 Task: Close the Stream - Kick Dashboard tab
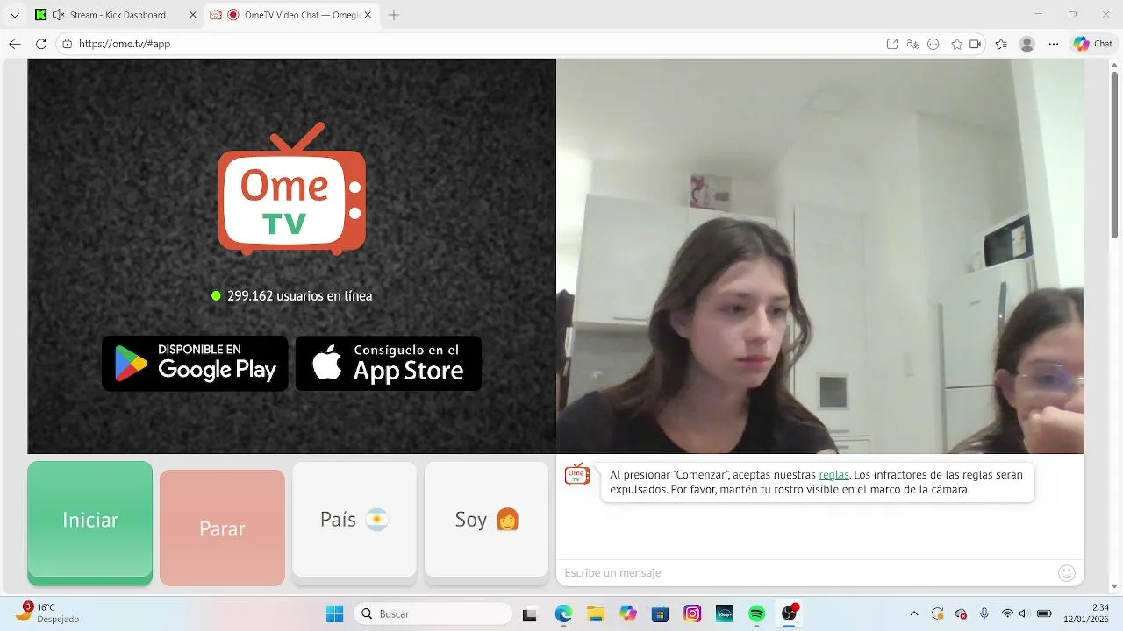click(193, 15)
